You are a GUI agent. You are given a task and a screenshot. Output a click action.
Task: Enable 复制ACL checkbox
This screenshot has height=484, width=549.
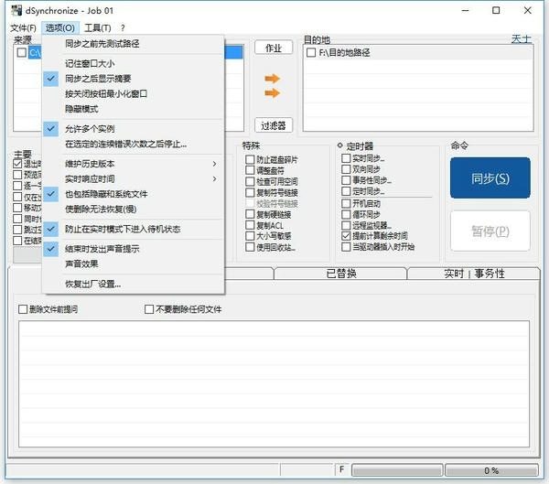click(x=250, y=225)
